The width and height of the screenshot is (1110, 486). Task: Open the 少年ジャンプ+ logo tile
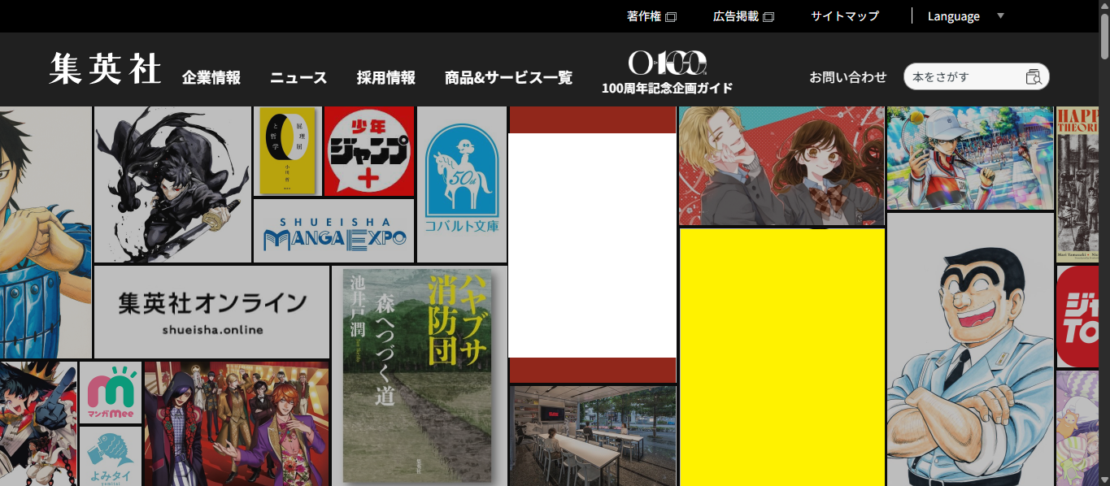pos(369,152)
